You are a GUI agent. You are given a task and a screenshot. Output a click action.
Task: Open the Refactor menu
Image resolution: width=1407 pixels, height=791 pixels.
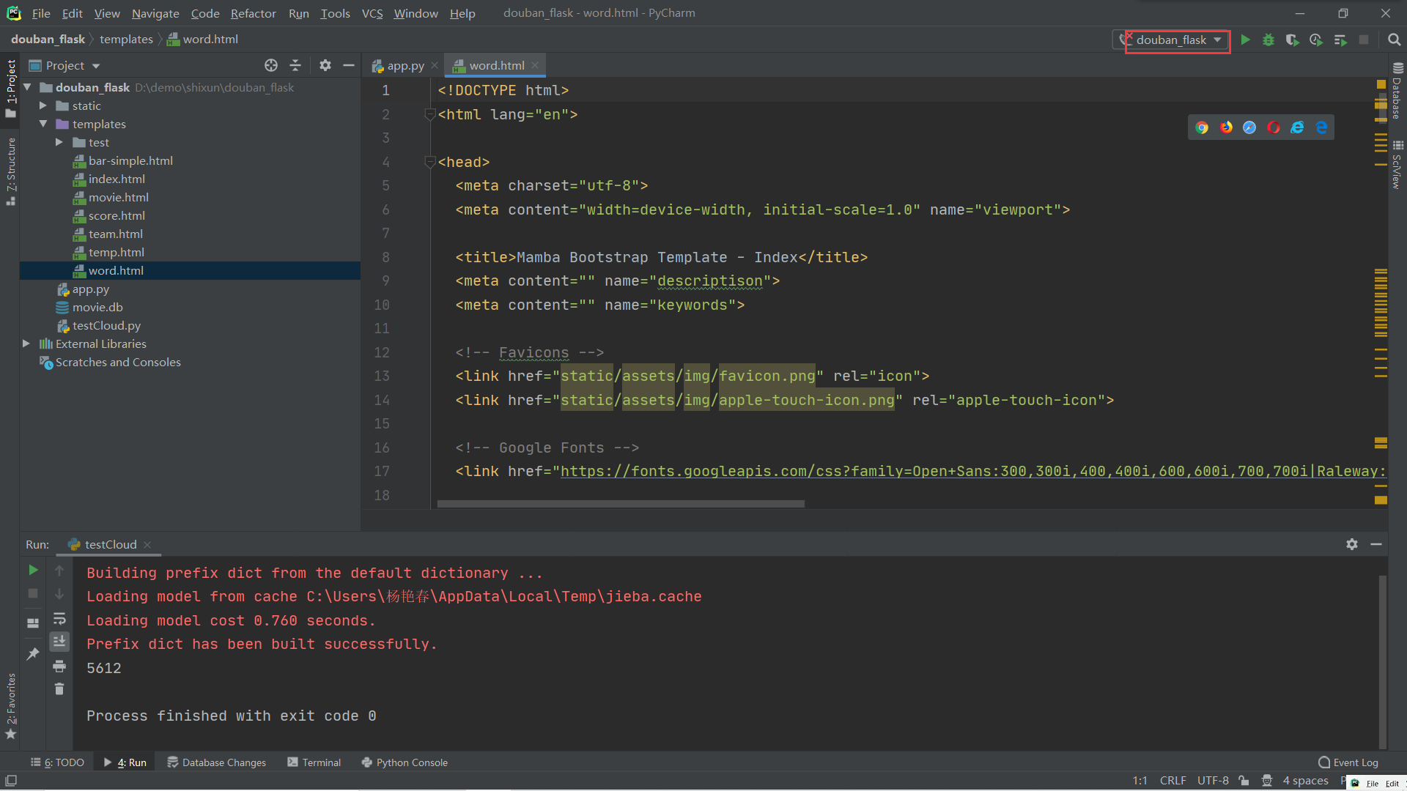click(253, 13)
